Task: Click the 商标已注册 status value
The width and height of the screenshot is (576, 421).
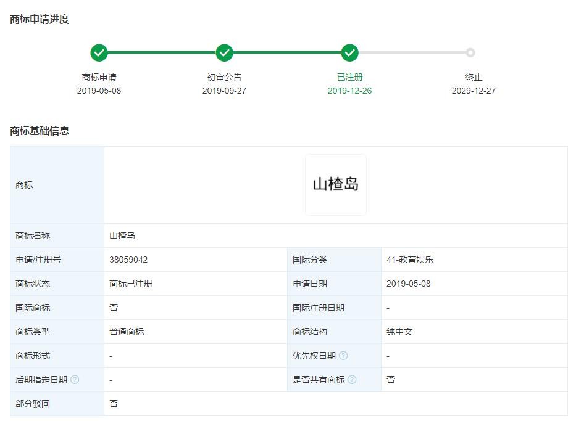Action: tap(131, 284)
